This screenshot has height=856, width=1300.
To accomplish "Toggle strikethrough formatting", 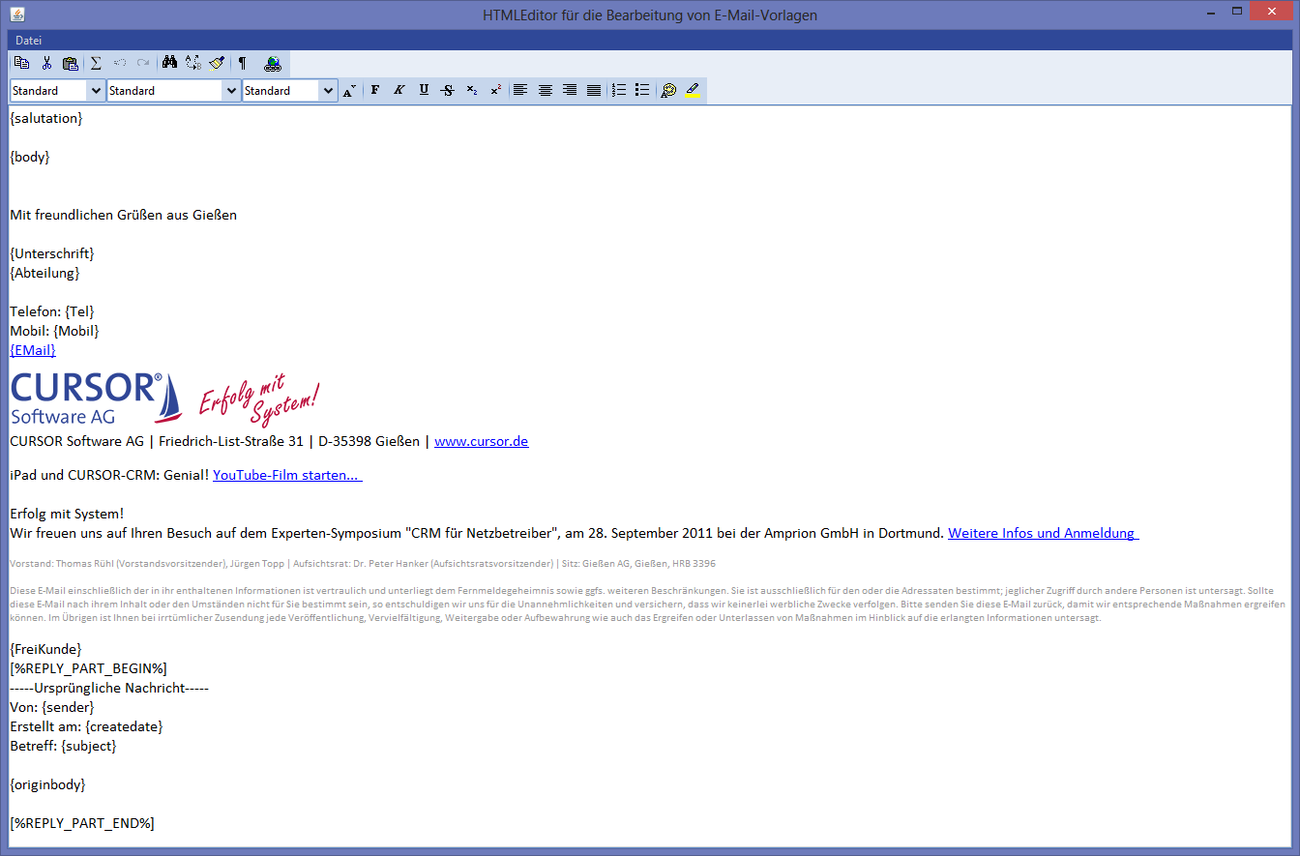I will 447,90.
